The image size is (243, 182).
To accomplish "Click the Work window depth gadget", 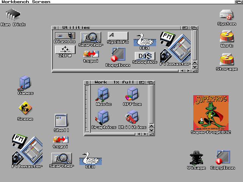I will 151,82.
